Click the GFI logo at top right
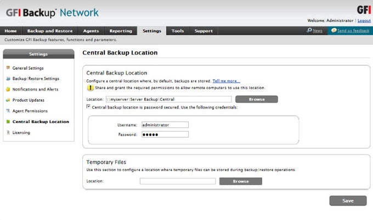373x220 pixels. [x=364, y=10]
